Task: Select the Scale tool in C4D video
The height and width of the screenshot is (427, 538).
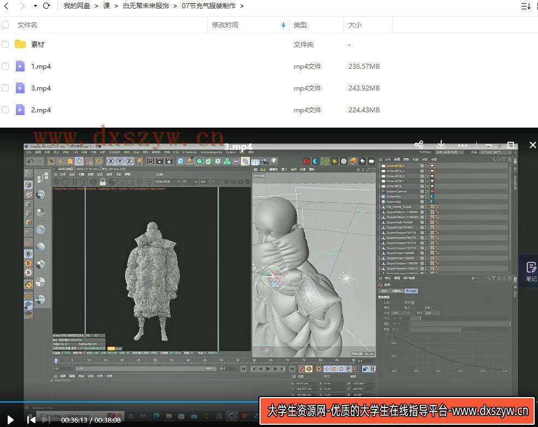Action: tap(70, 161)
